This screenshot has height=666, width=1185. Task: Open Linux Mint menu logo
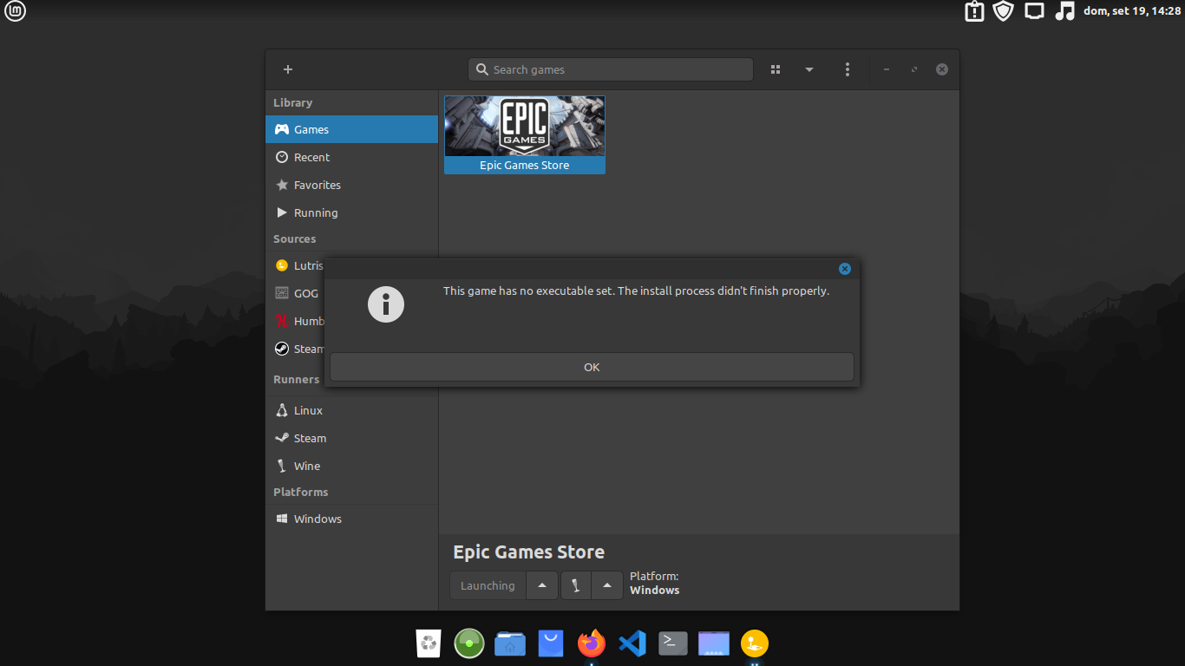[15, 11]
